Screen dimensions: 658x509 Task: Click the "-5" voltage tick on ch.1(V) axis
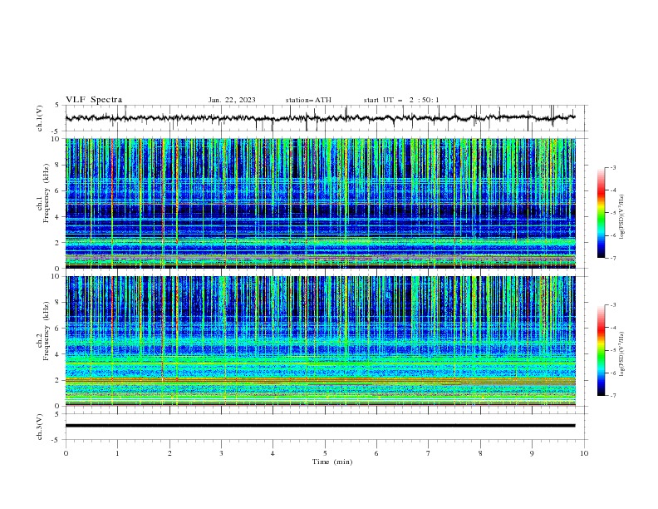pyautogui.click(x=56, y=131)
